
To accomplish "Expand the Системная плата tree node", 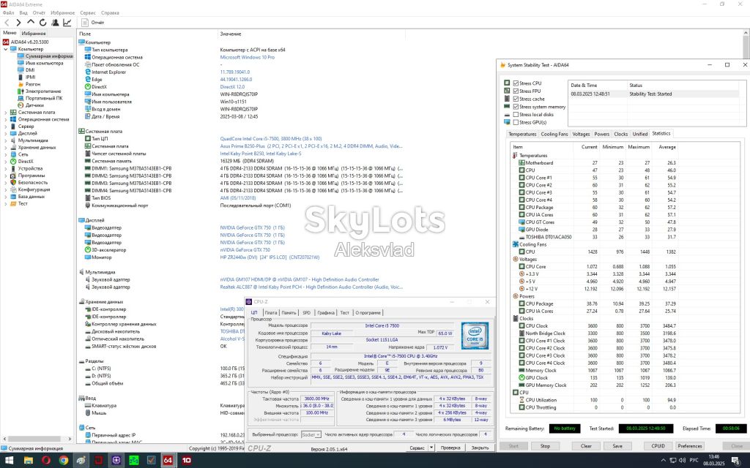I will click(x=6, y=112).
